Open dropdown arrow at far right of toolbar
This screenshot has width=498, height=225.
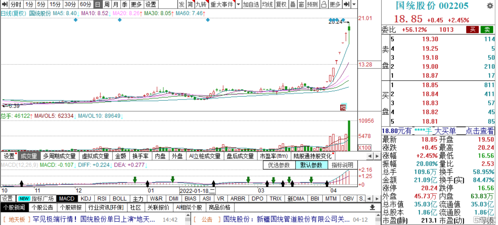(x=354, y=4)
